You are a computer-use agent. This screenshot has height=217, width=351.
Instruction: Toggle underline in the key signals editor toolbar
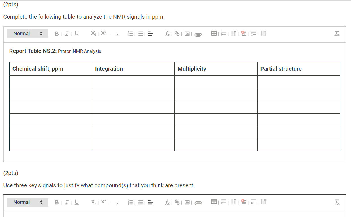pos(77,202)
